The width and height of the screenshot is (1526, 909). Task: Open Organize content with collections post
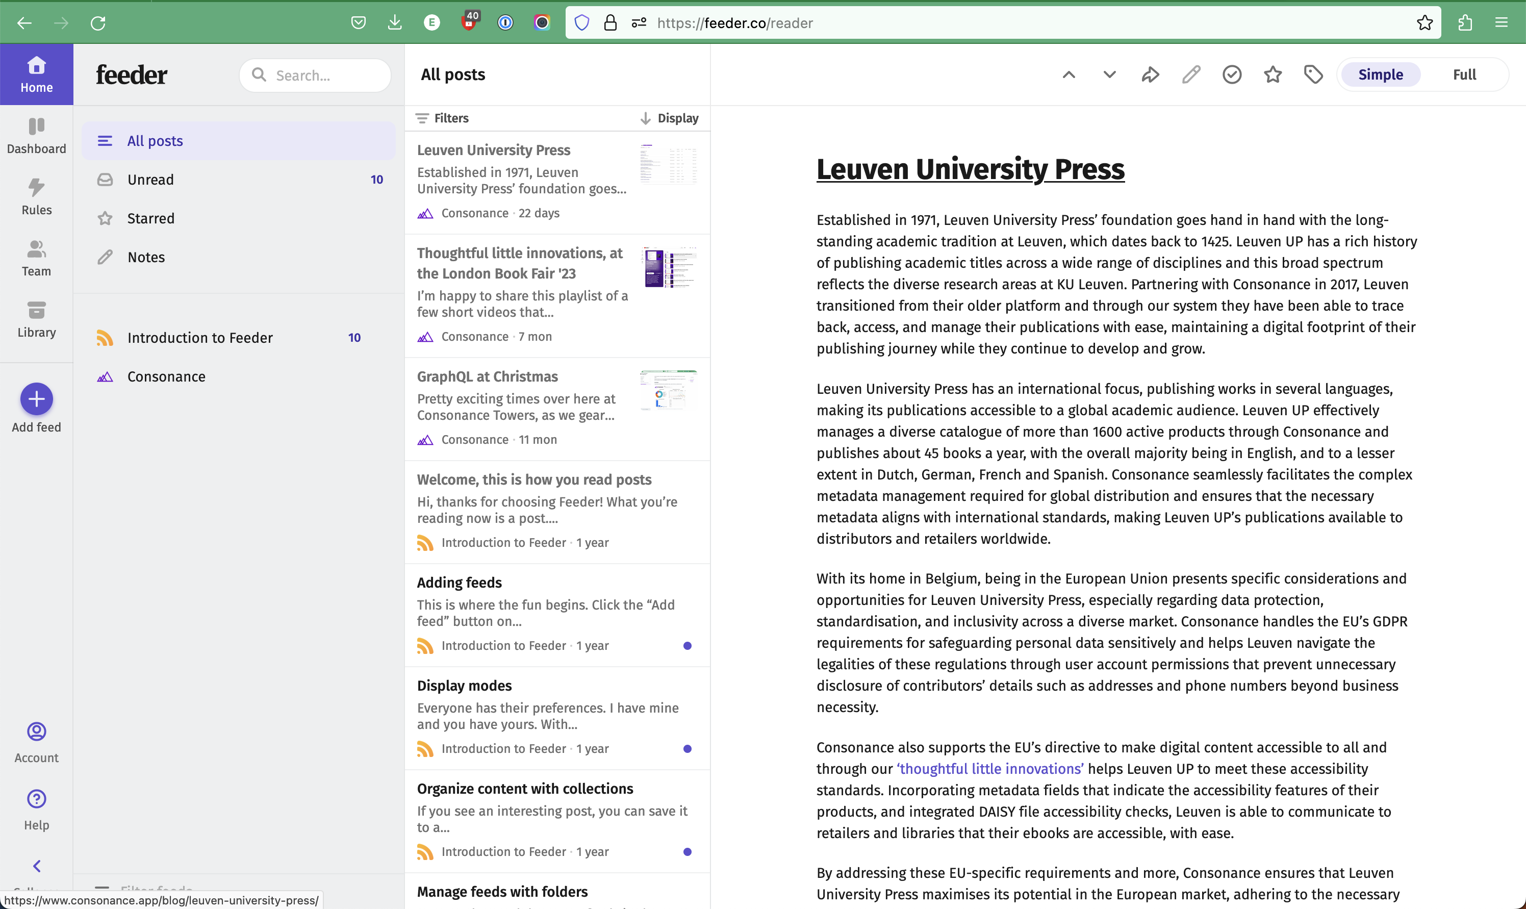[x=557, y=821]
